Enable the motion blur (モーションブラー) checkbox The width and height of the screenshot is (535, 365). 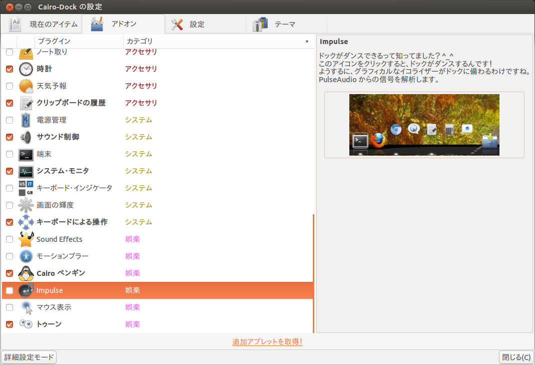point(10,256)
